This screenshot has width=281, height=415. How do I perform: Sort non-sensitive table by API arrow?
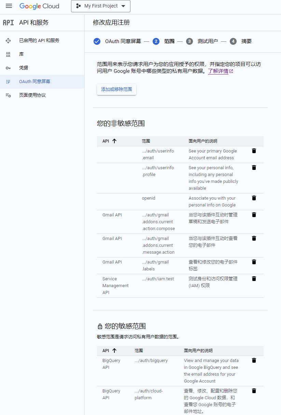pos(114,141)
